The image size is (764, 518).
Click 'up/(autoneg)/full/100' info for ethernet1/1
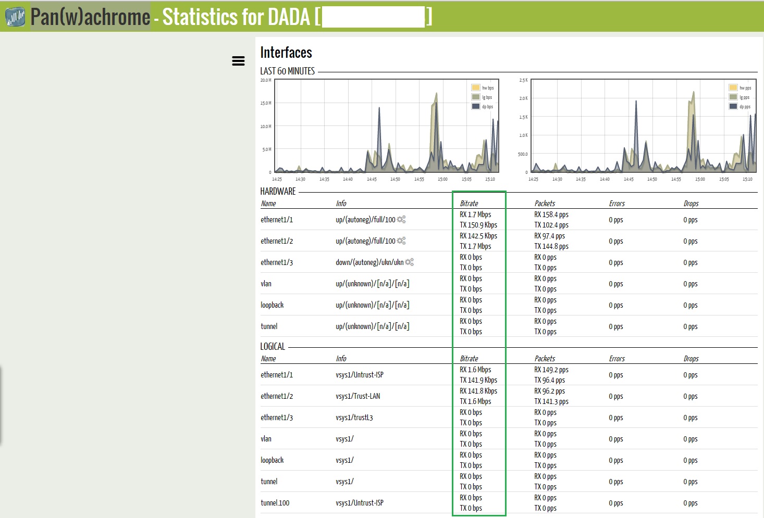point(365,220)
